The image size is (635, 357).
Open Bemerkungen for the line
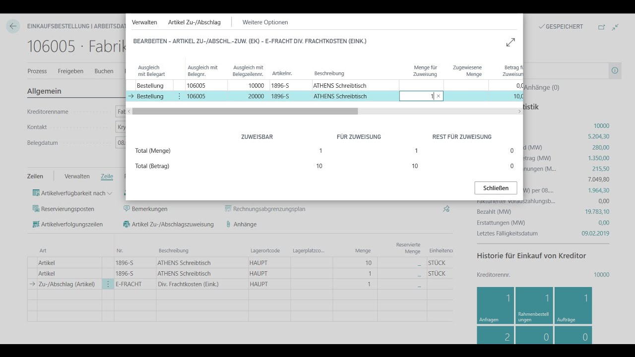(145, 209)
